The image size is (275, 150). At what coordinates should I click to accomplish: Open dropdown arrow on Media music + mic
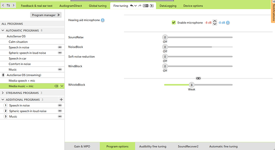tap(62, 86)
